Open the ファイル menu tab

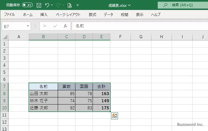(9, 15)
